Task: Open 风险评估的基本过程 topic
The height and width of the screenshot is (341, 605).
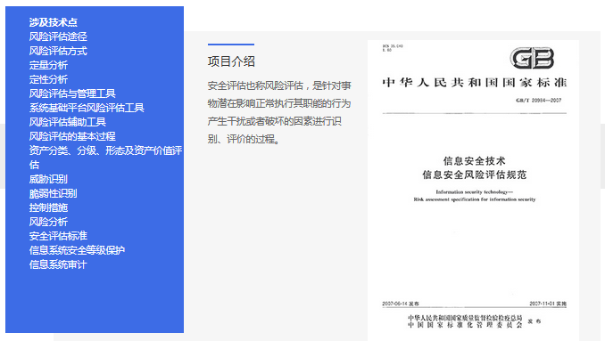Action: 72,136
